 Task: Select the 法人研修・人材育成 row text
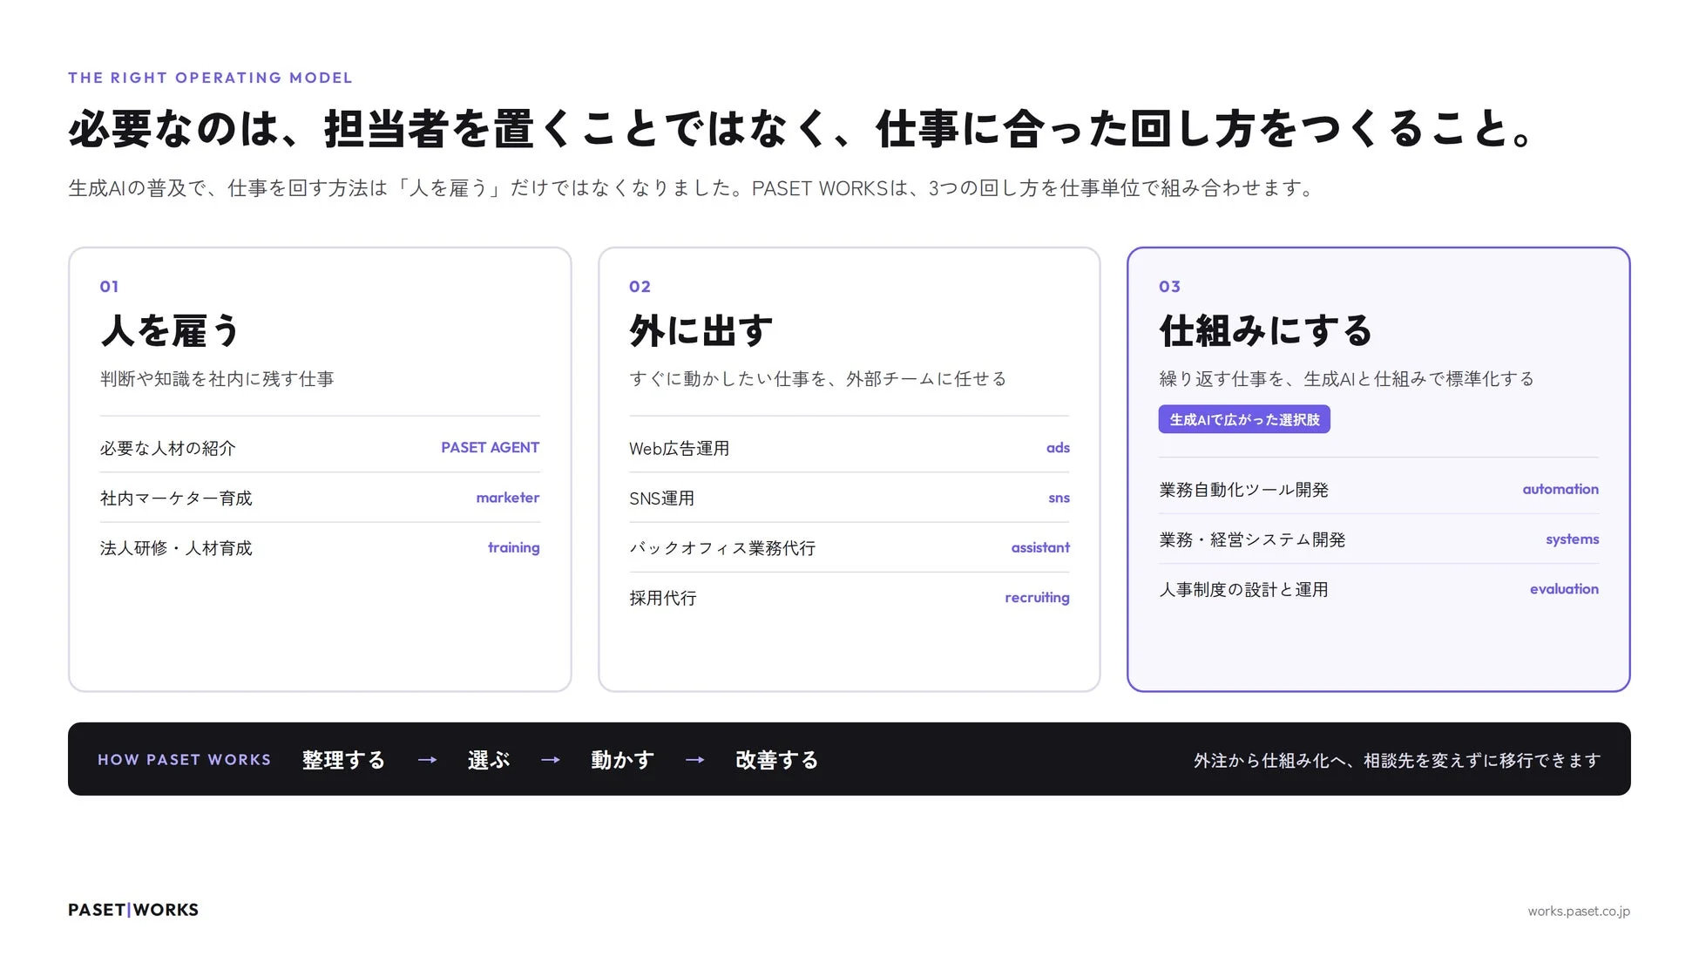[x=176, y=548]
